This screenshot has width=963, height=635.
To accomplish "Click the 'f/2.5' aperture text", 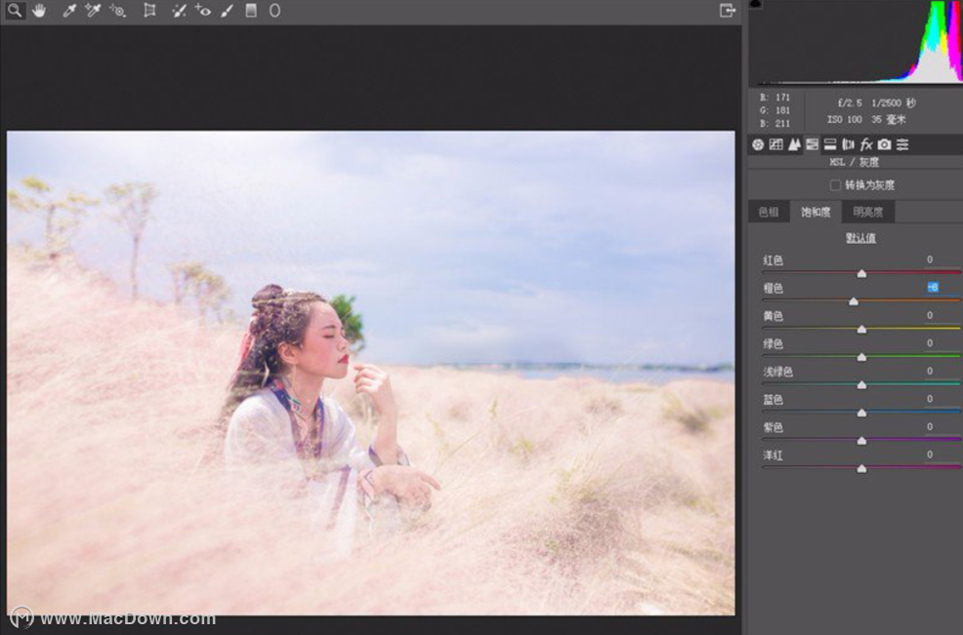I will (850, 103).
